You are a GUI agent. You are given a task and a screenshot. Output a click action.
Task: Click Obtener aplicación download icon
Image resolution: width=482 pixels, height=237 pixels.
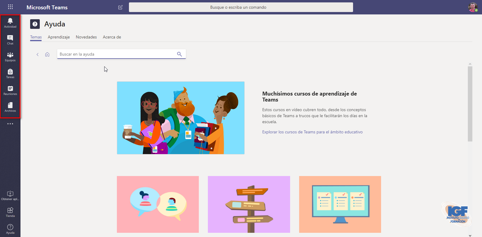click(x=10, y=195)
